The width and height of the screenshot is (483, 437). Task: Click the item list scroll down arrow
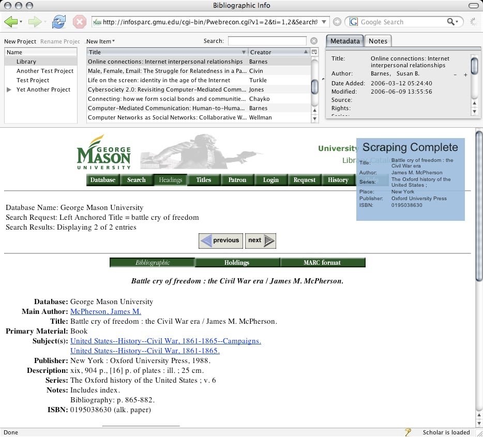point(314,118)
